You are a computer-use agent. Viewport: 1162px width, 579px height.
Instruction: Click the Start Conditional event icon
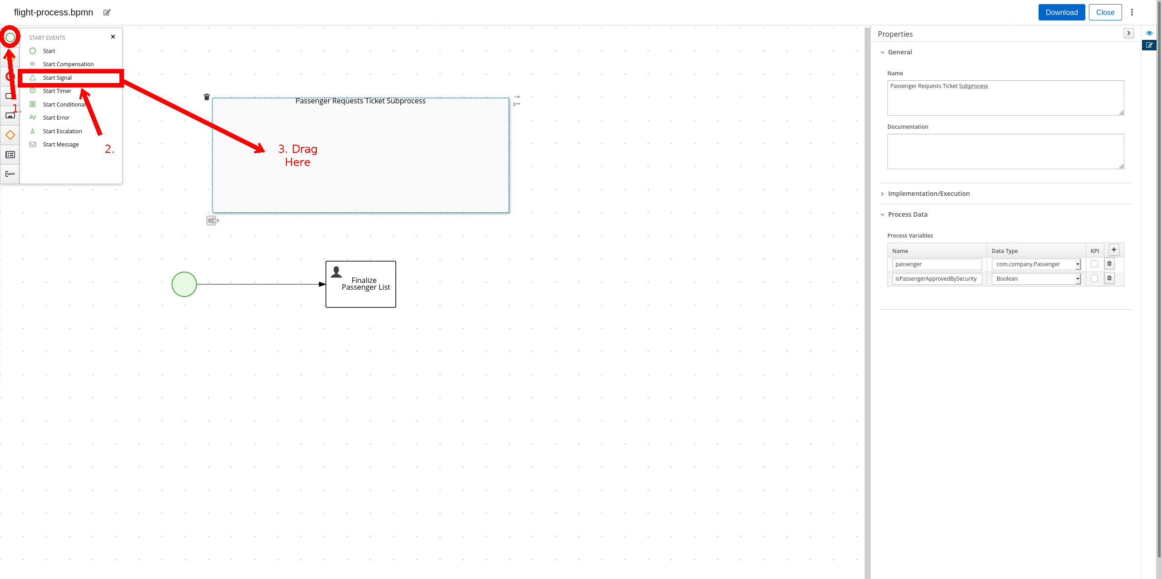point(33,104)
